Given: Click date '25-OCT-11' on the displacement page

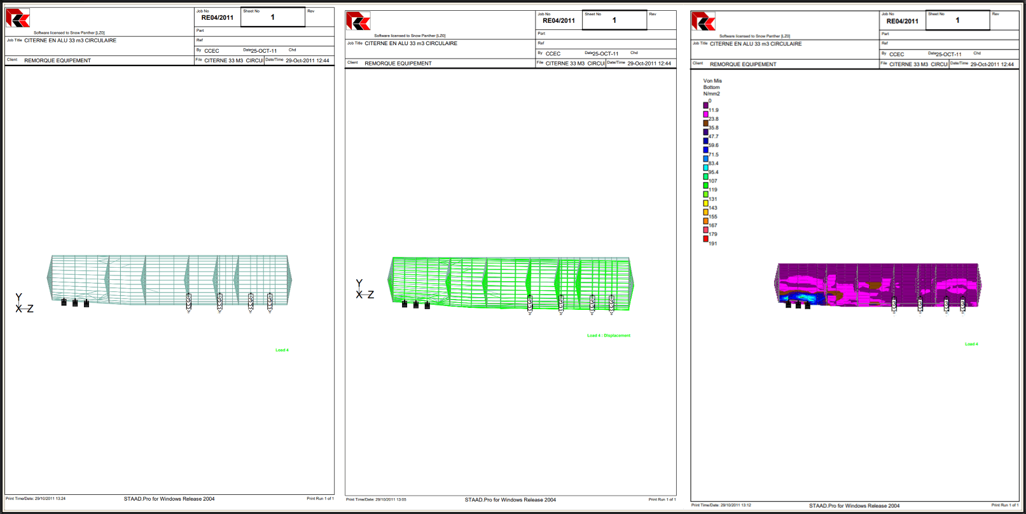Looking at the screenshot, I should pyautogui.click(x=606, y=54).
